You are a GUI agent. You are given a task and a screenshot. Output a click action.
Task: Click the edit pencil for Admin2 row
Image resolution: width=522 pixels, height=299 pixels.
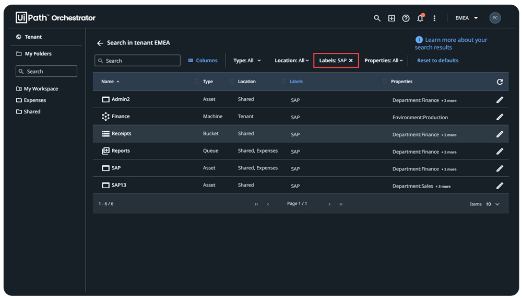500,100
